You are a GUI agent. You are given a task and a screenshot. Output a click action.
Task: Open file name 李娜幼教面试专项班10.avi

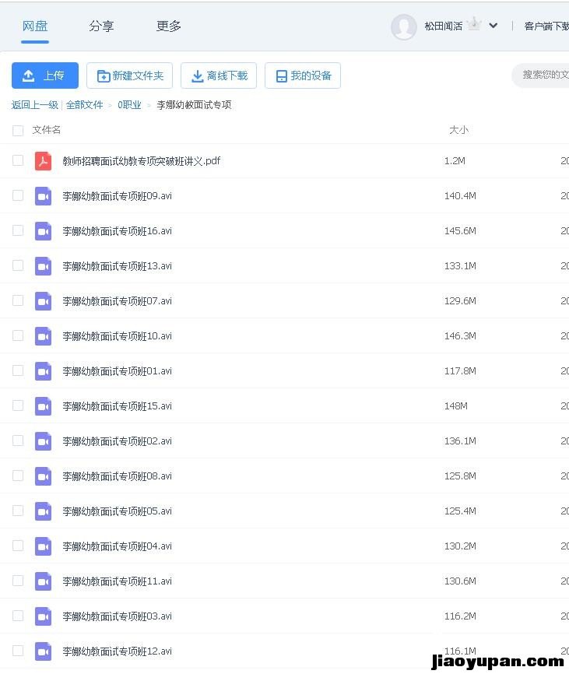(118, 336)
